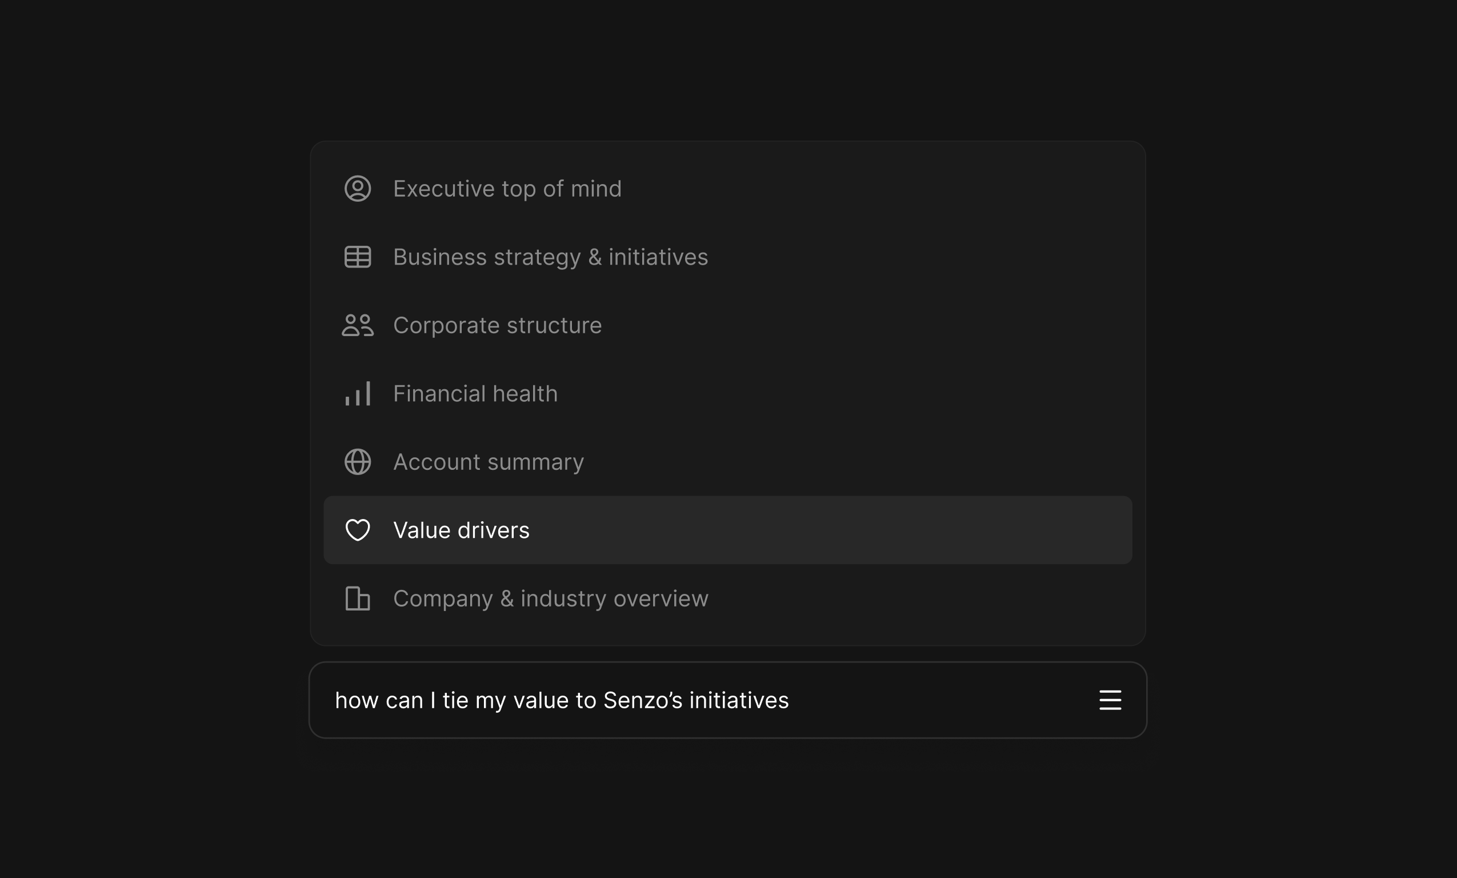The width and height of the screenshot is (1457, 878).
Task: Click the table icon for Business strategy
Action: click(358, 257)
